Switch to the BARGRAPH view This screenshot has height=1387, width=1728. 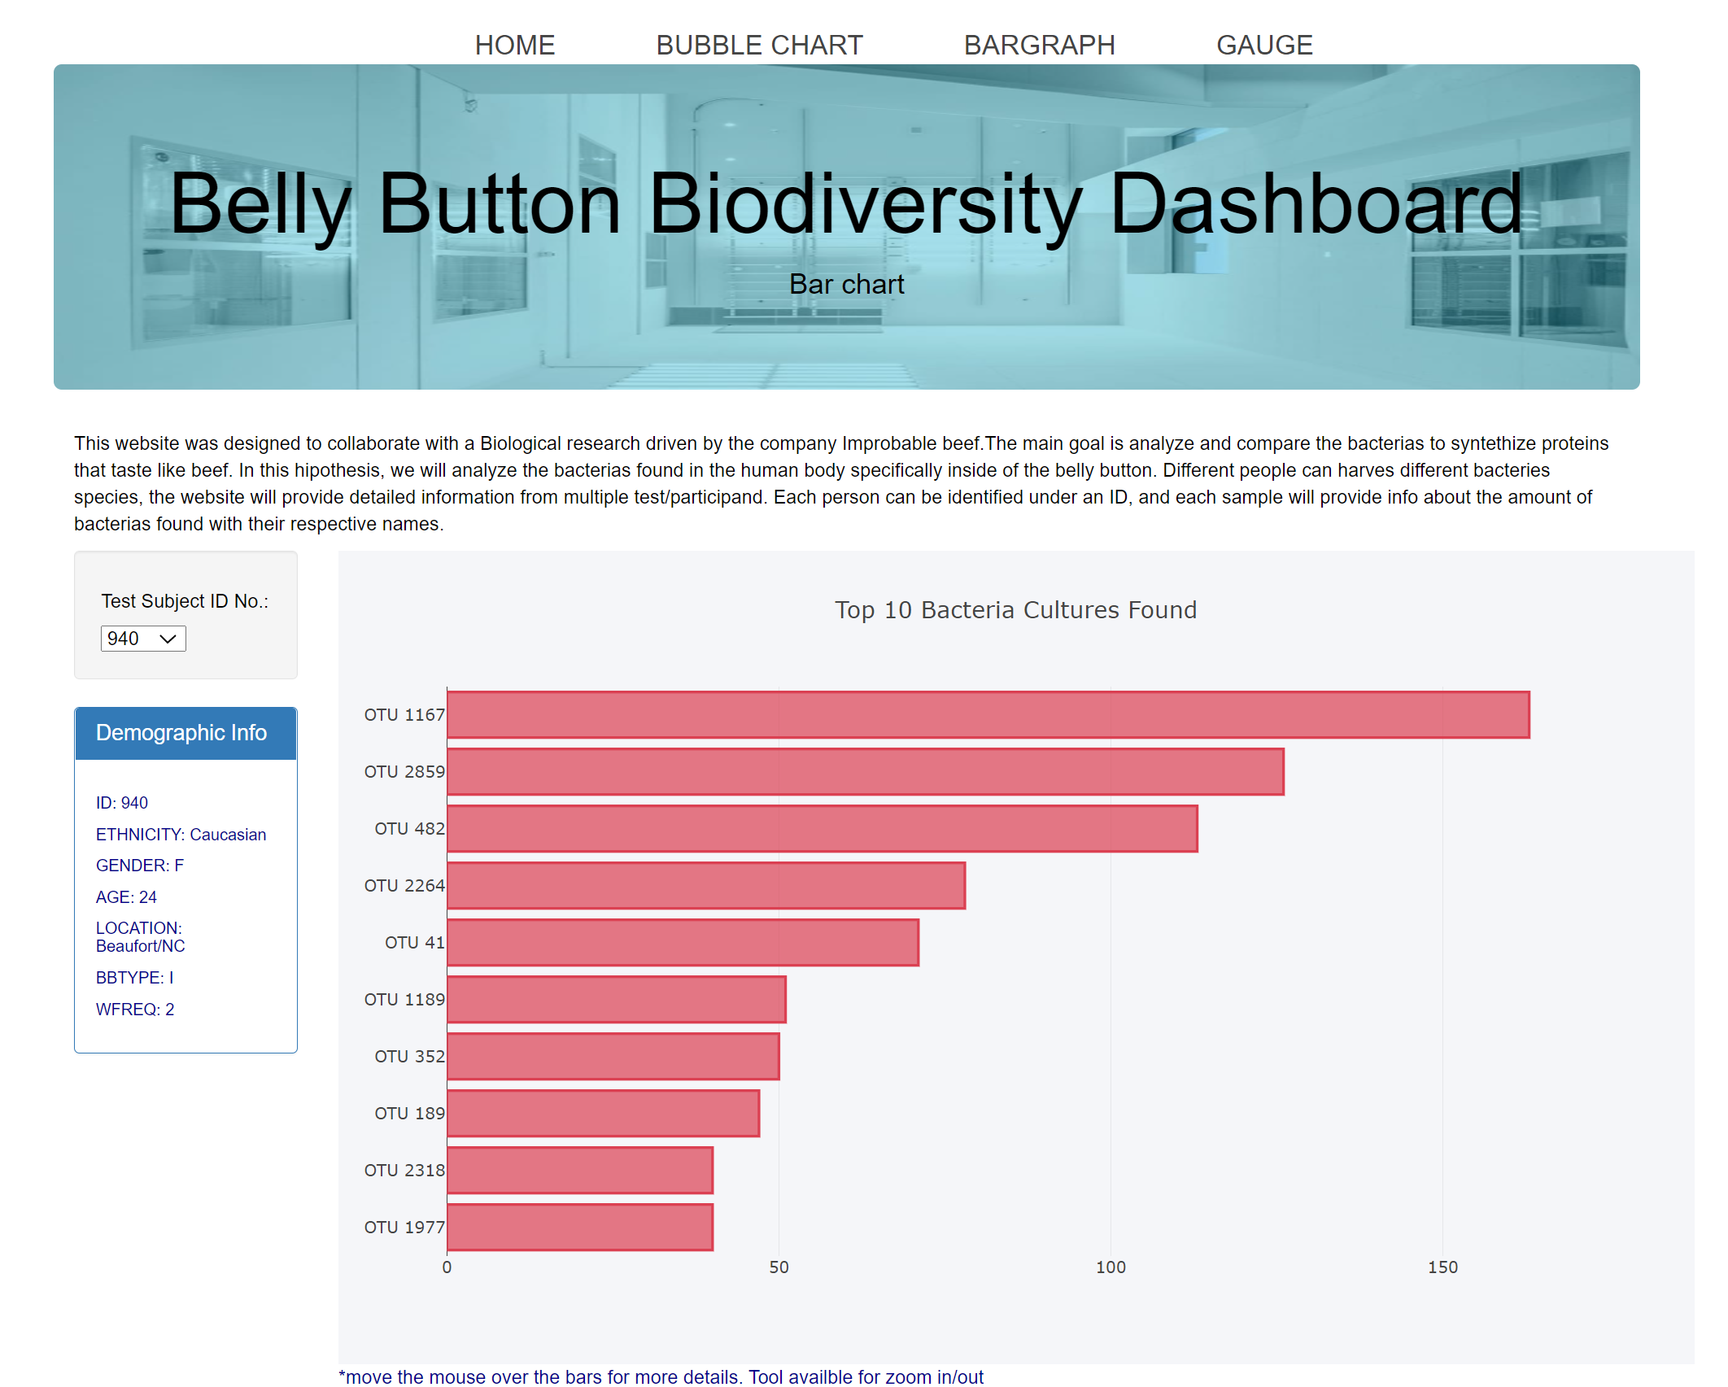[1040, 45]
